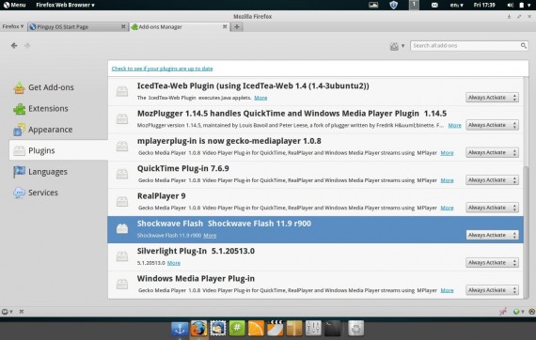Open the Get Add-ons section
Viewport: 536px width, 340px height.
point(44,87)
